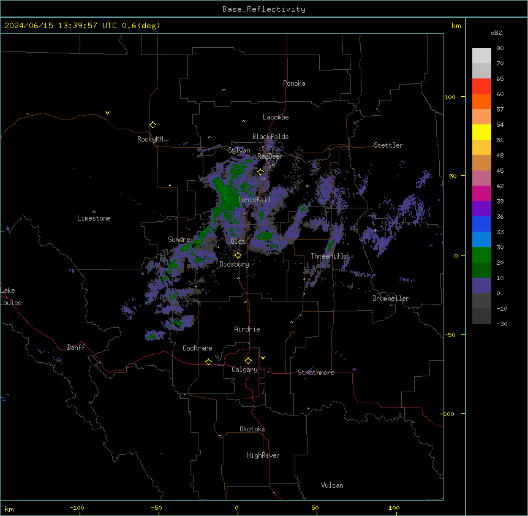Select the 57-60 dBZ orange legend swatch

click(x=481, y=101)
